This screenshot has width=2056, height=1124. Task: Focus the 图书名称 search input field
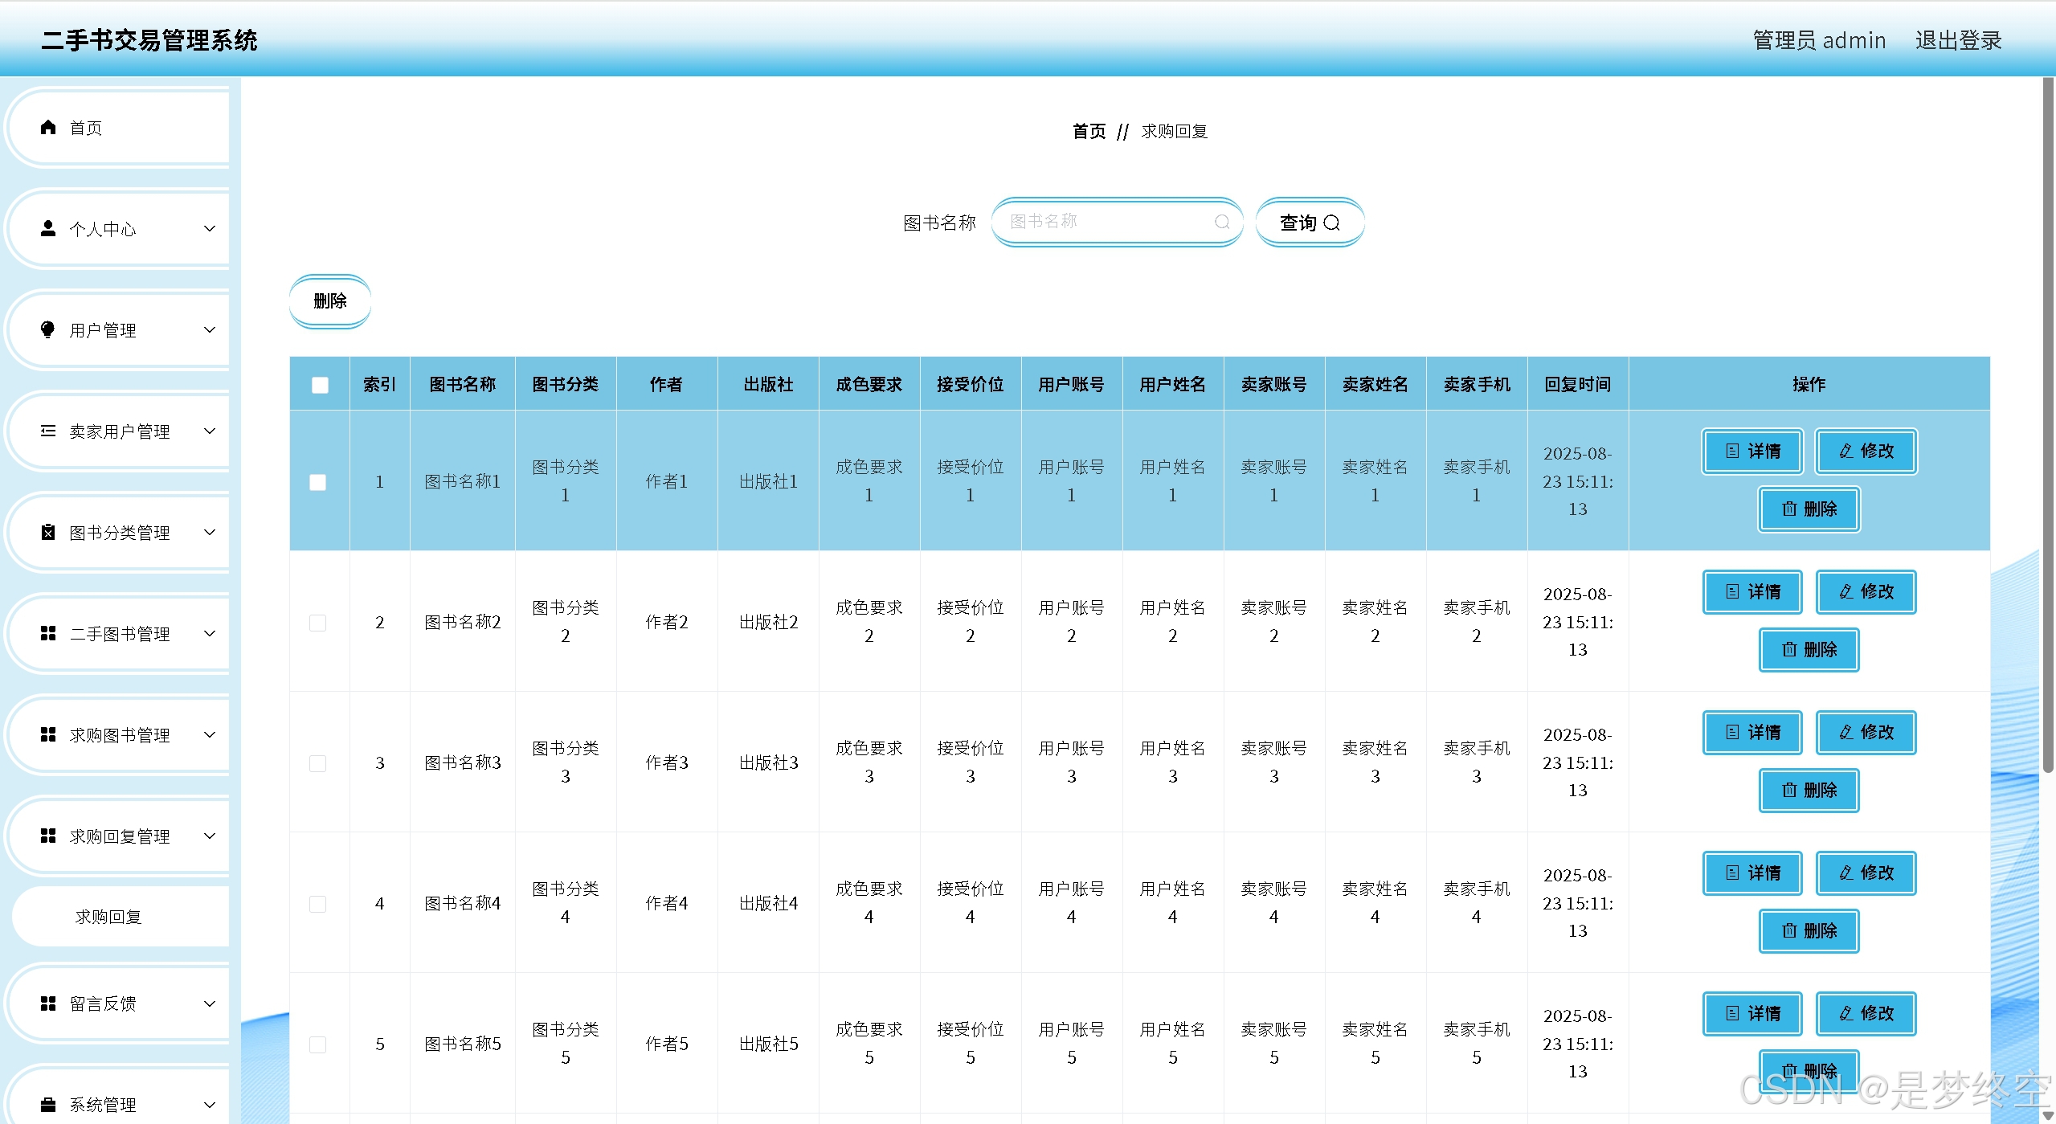click(x=1117, y=222)
